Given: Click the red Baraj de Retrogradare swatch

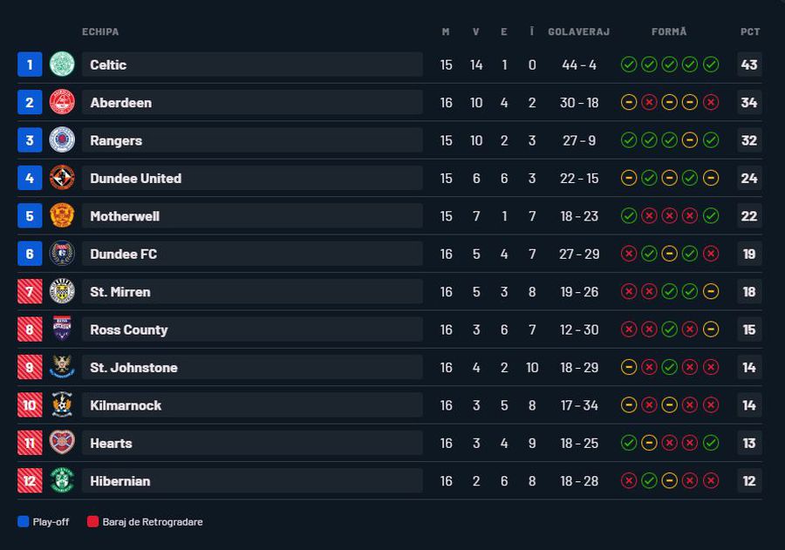Looking at the screenshot, I should pos(93,522).
